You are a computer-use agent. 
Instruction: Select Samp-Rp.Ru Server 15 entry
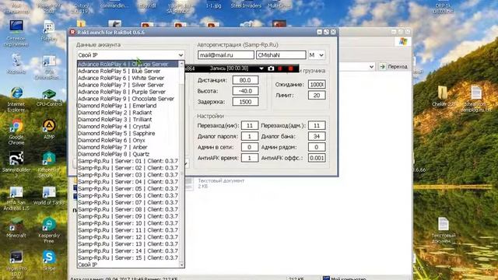128,257
